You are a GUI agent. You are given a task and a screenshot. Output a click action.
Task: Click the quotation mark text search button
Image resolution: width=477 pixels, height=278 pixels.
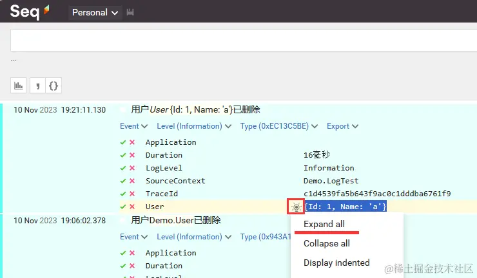coord(38,86)
